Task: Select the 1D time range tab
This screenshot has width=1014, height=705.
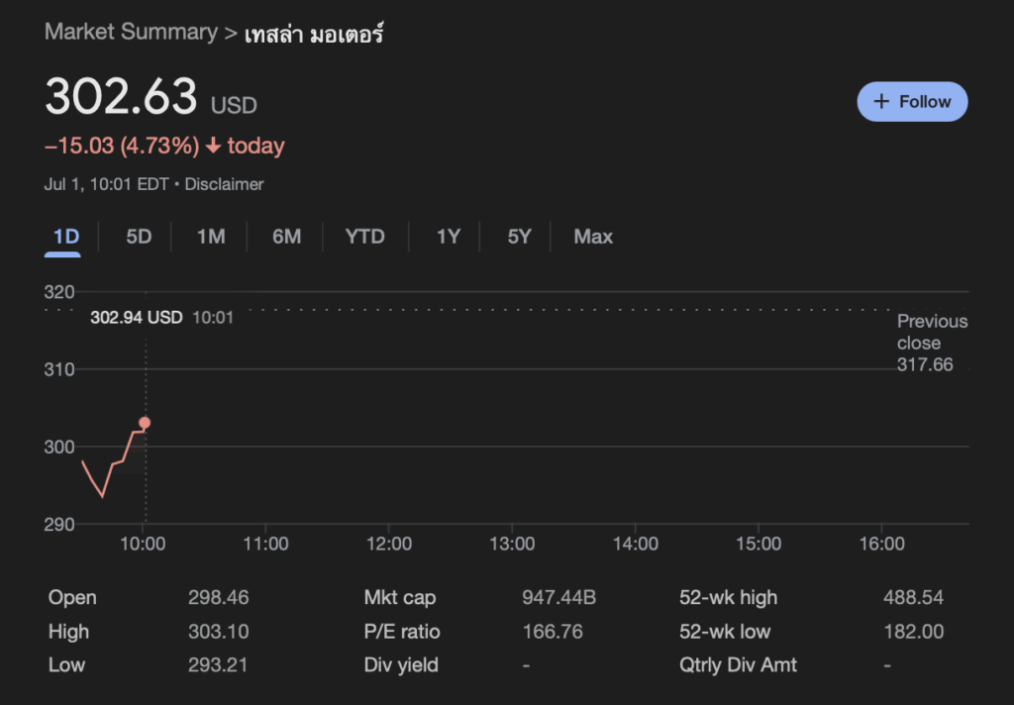Action: tap(65, 237)
